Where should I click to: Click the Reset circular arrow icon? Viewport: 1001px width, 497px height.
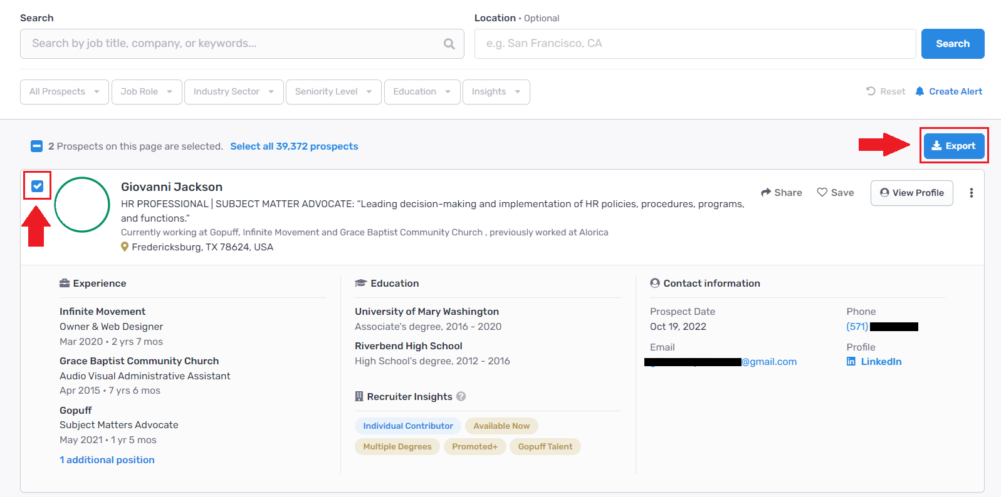click(x=871, y=91)
